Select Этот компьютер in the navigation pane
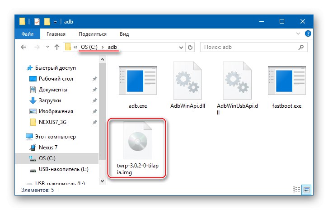This screenshot has height=210, width=328. (55, 137)
